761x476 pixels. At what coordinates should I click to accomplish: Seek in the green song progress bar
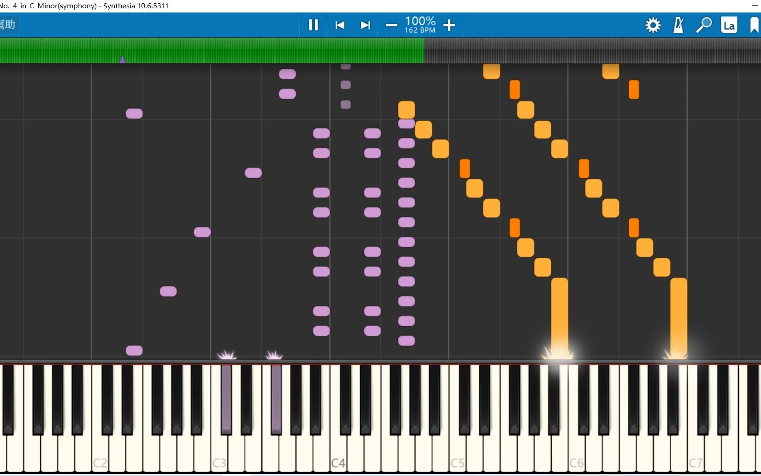click(x=212, y=50)
